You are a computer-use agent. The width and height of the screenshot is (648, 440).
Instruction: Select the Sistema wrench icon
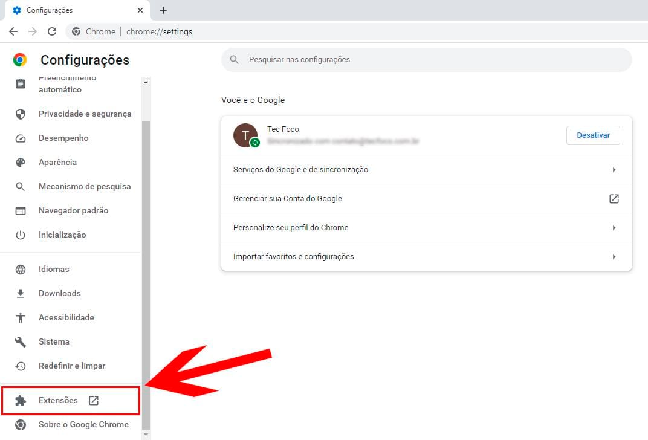(21, 341)
